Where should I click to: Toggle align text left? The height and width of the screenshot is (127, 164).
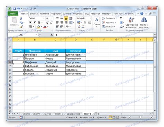pyautogui.click(x=57, y=22)
